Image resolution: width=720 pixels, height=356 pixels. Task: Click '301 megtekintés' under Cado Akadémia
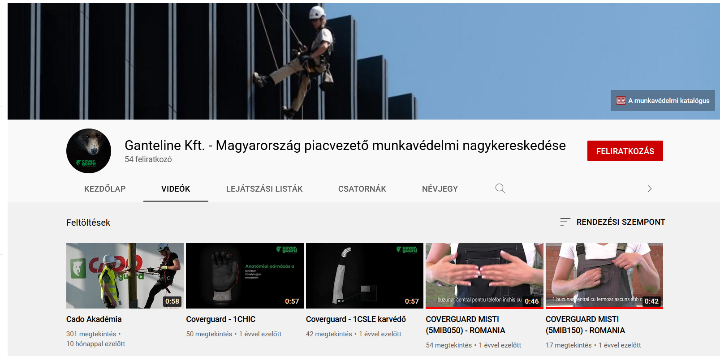tap(91, 334)
